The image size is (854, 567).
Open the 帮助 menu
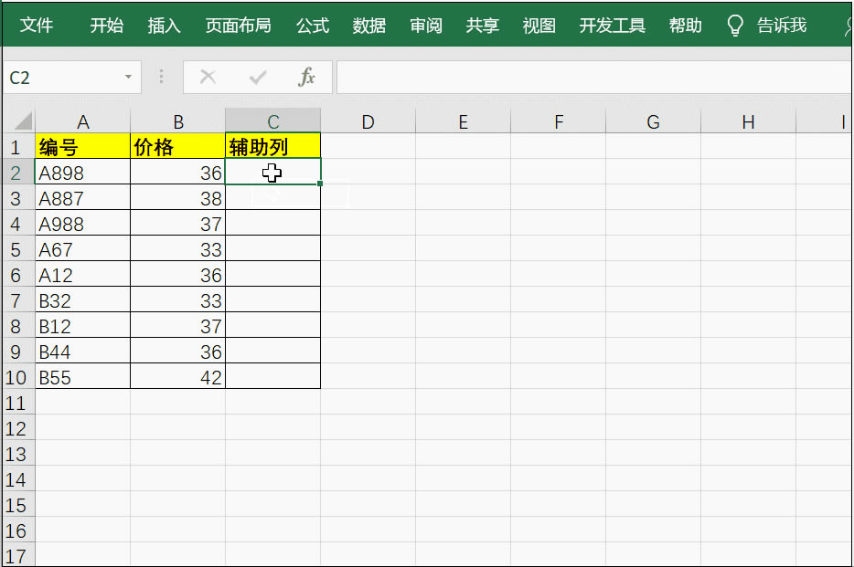coord(684,26)
